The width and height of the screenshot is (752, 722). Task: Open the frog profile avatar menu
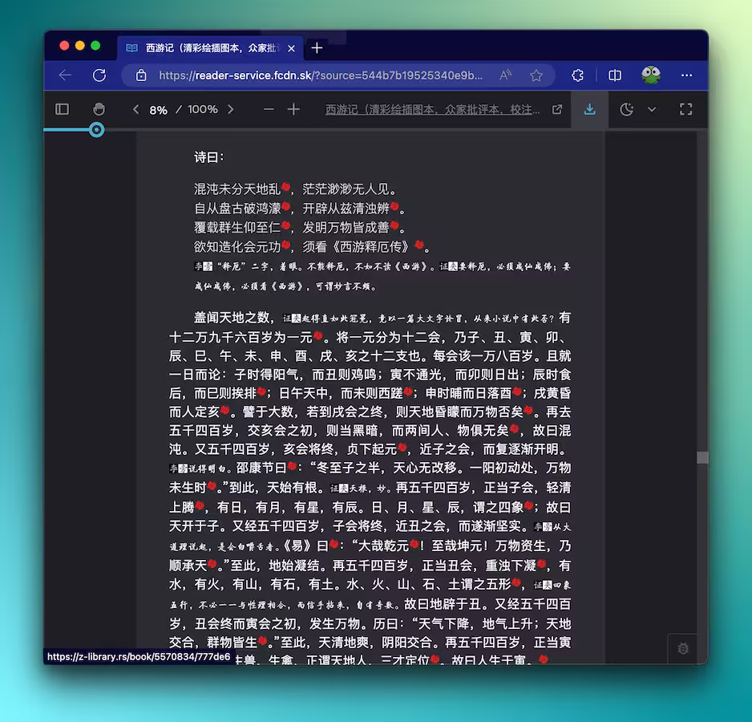pos(651,75)
